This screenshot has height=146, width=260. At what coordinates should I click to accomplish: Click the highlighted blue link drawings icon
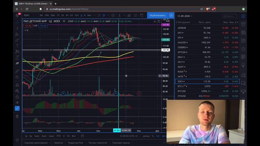click(17, 108)
